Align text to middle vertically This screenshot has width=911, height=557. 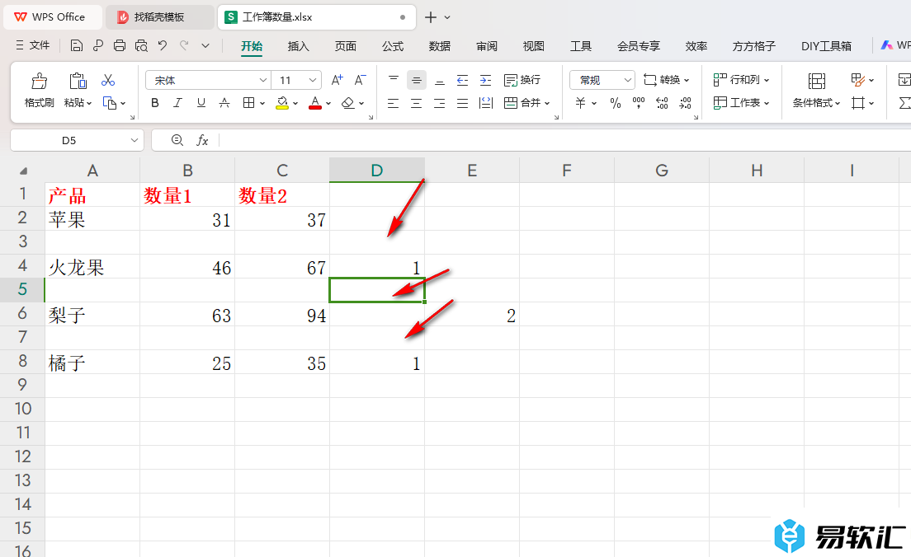pos(417,80)
